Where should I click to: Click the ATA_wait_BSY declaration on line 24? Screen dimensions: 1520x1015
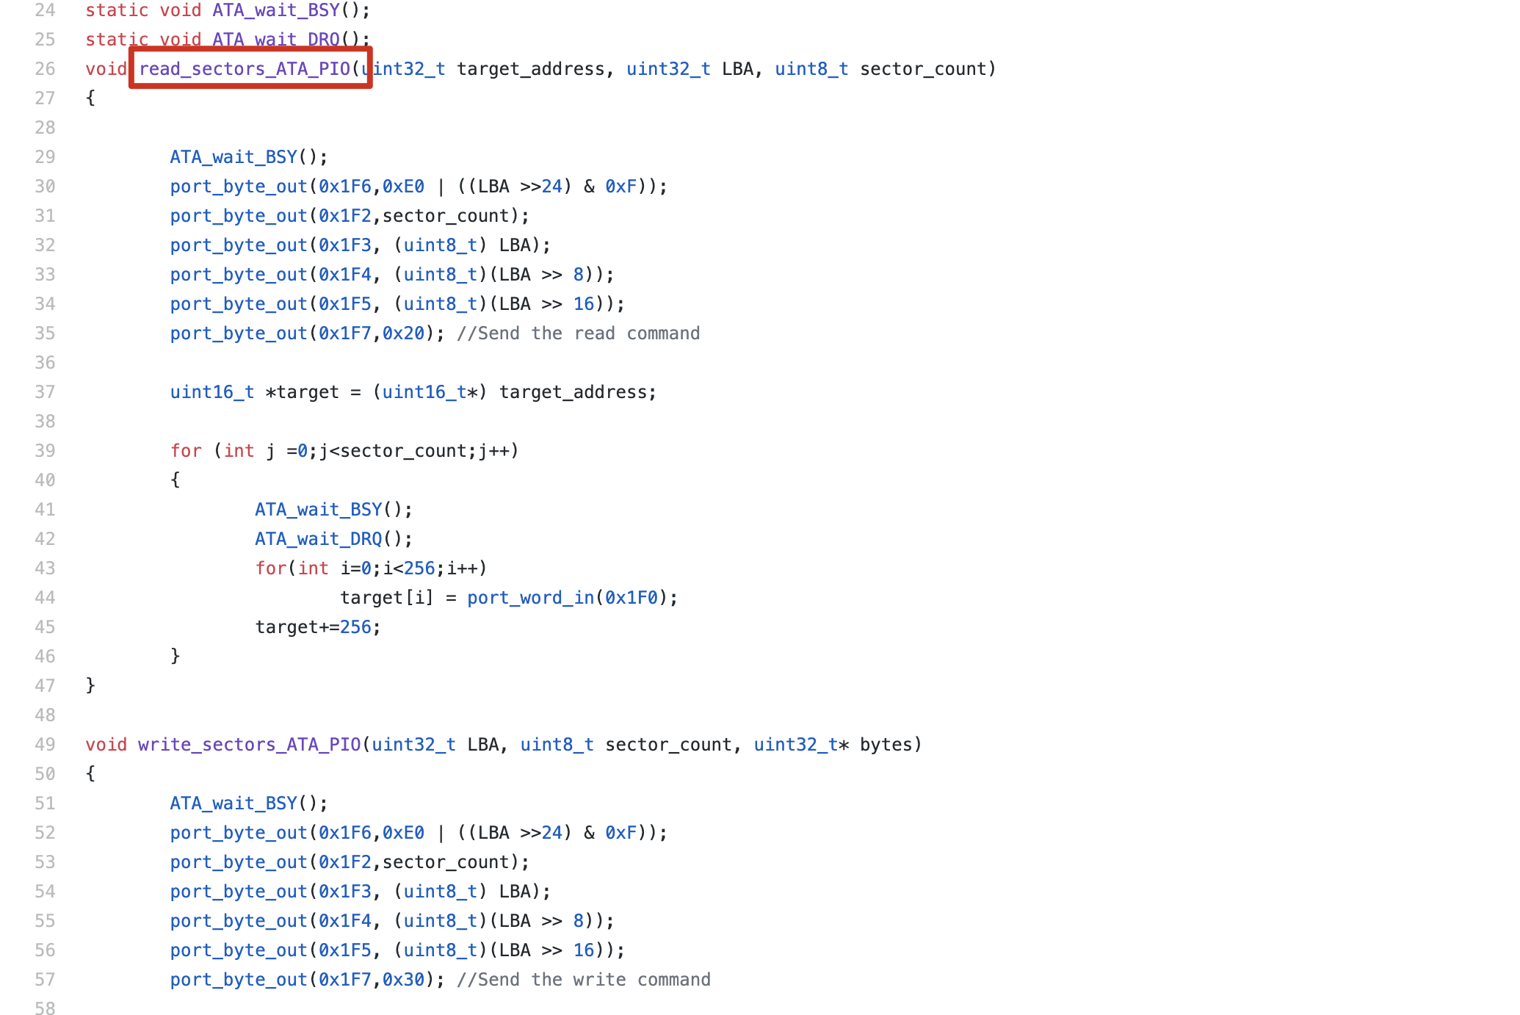276,10
